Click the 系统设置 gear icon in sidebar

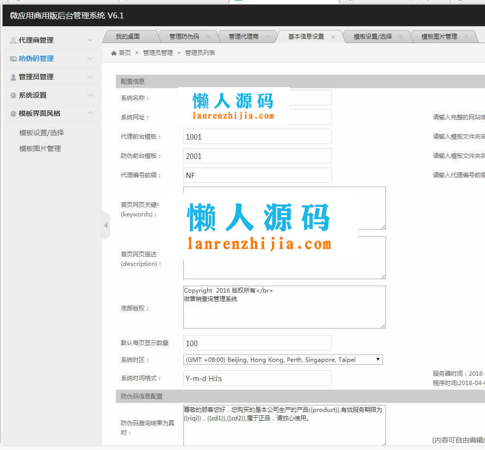(13, 96)
